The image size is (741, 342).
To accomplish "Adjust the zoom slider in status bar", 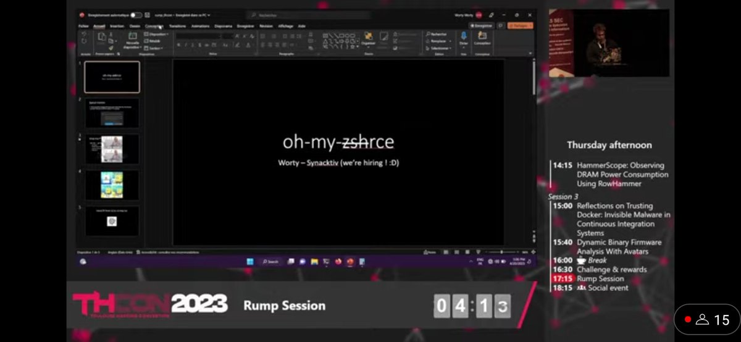I will tap(502, 252).
